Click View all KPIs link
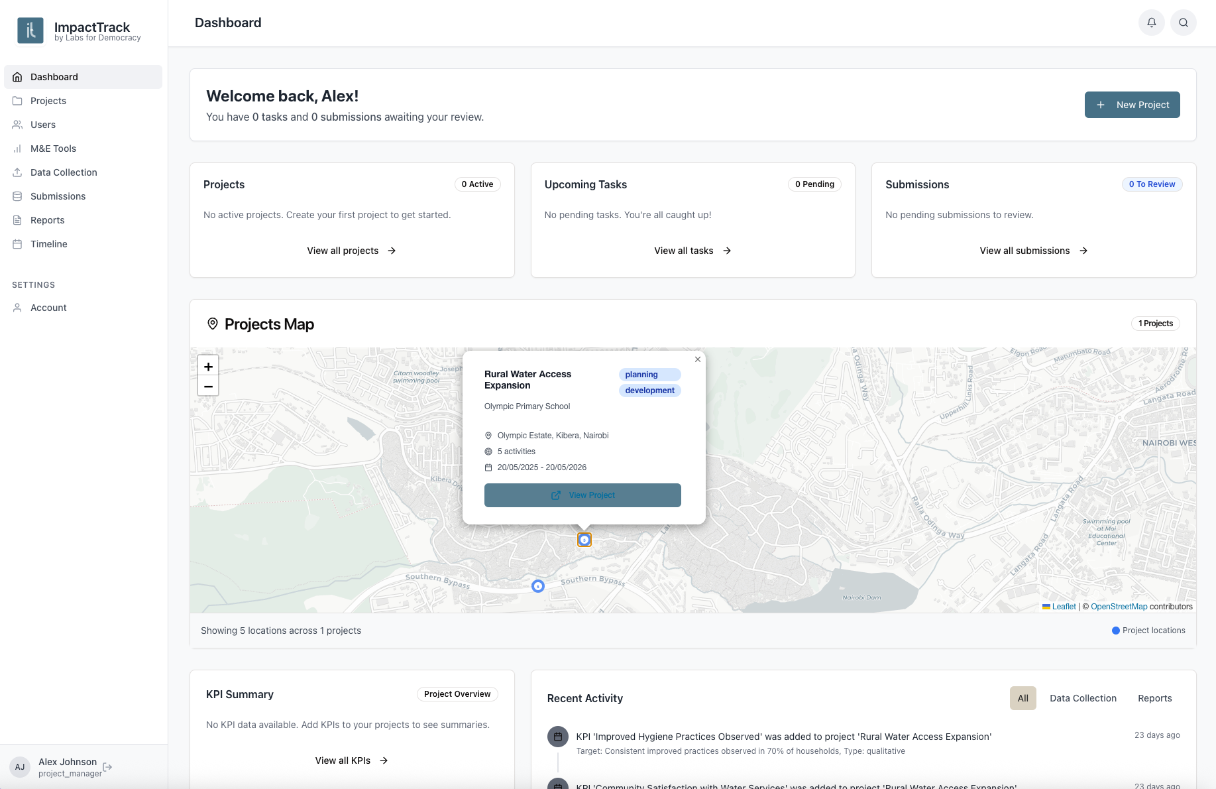The height and width of the screenshot is (789, 1216). tap(352, 760)
